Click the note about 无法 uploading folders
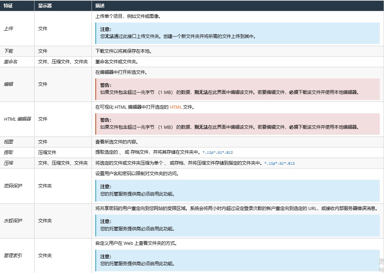Screen dimensions: 384x273 pos(238,33)
